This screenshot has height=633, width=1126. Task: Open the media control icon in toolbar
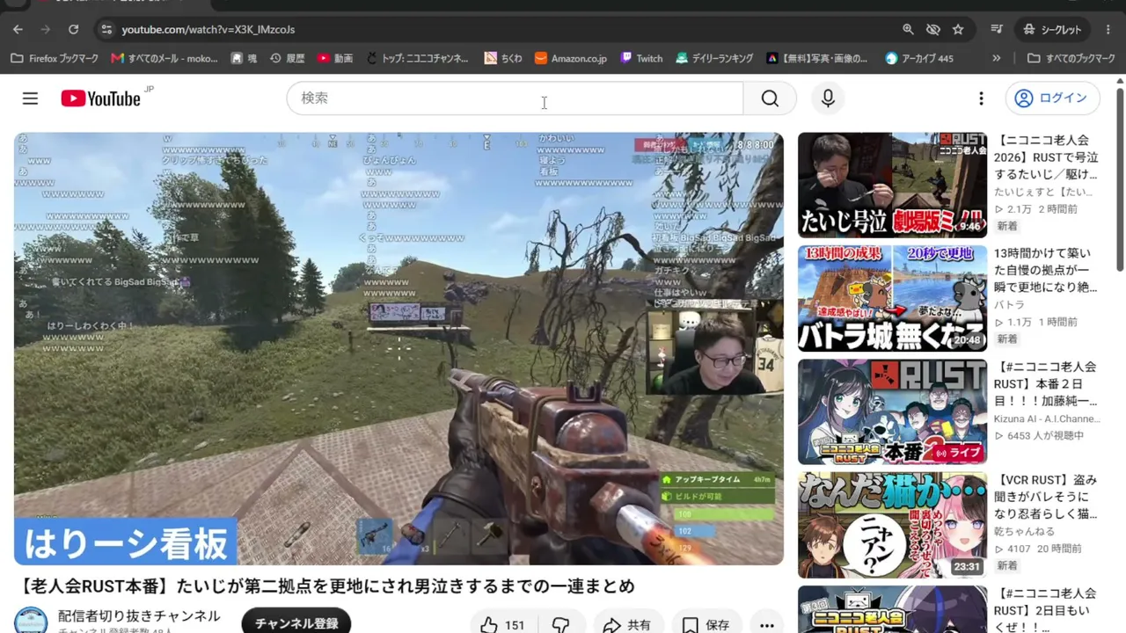point(997,30)
